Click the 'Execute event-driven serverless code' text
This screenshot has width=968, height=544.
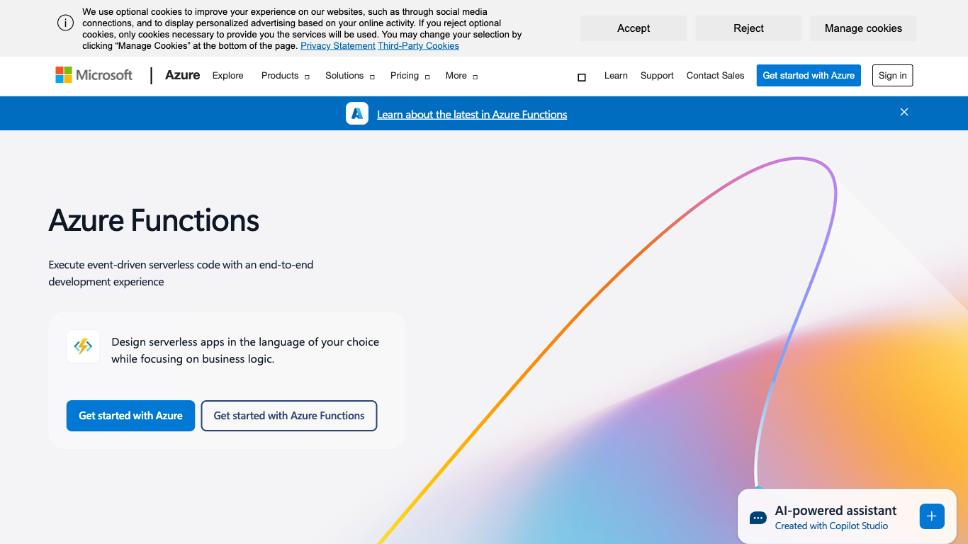pos(181,273)
